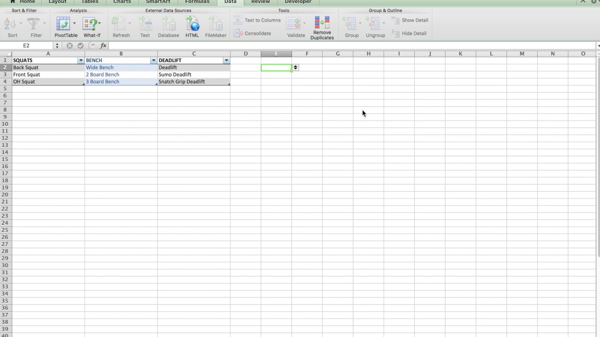Click the Sort icon

(10, 23)
